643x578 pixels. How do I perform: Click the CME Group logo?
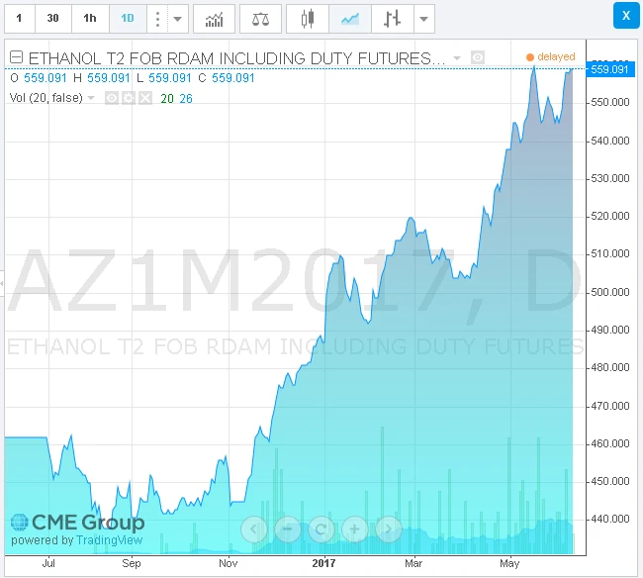pyautogui.click(x=77, y=523)
